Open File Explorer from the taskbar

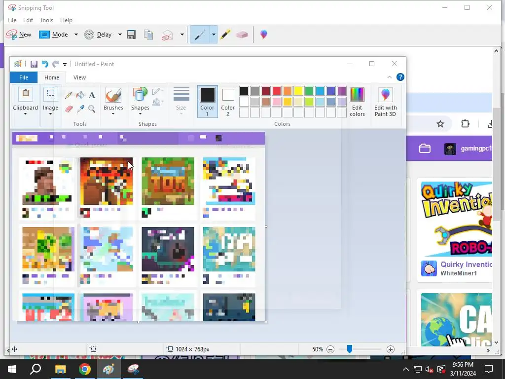pyautogui.click(x=60, y=369)
